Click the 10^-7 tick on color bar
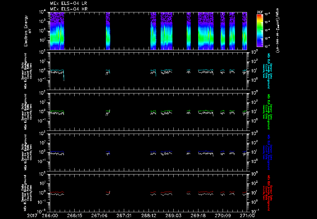Viewport: 317px width, 219px height. 267,46
